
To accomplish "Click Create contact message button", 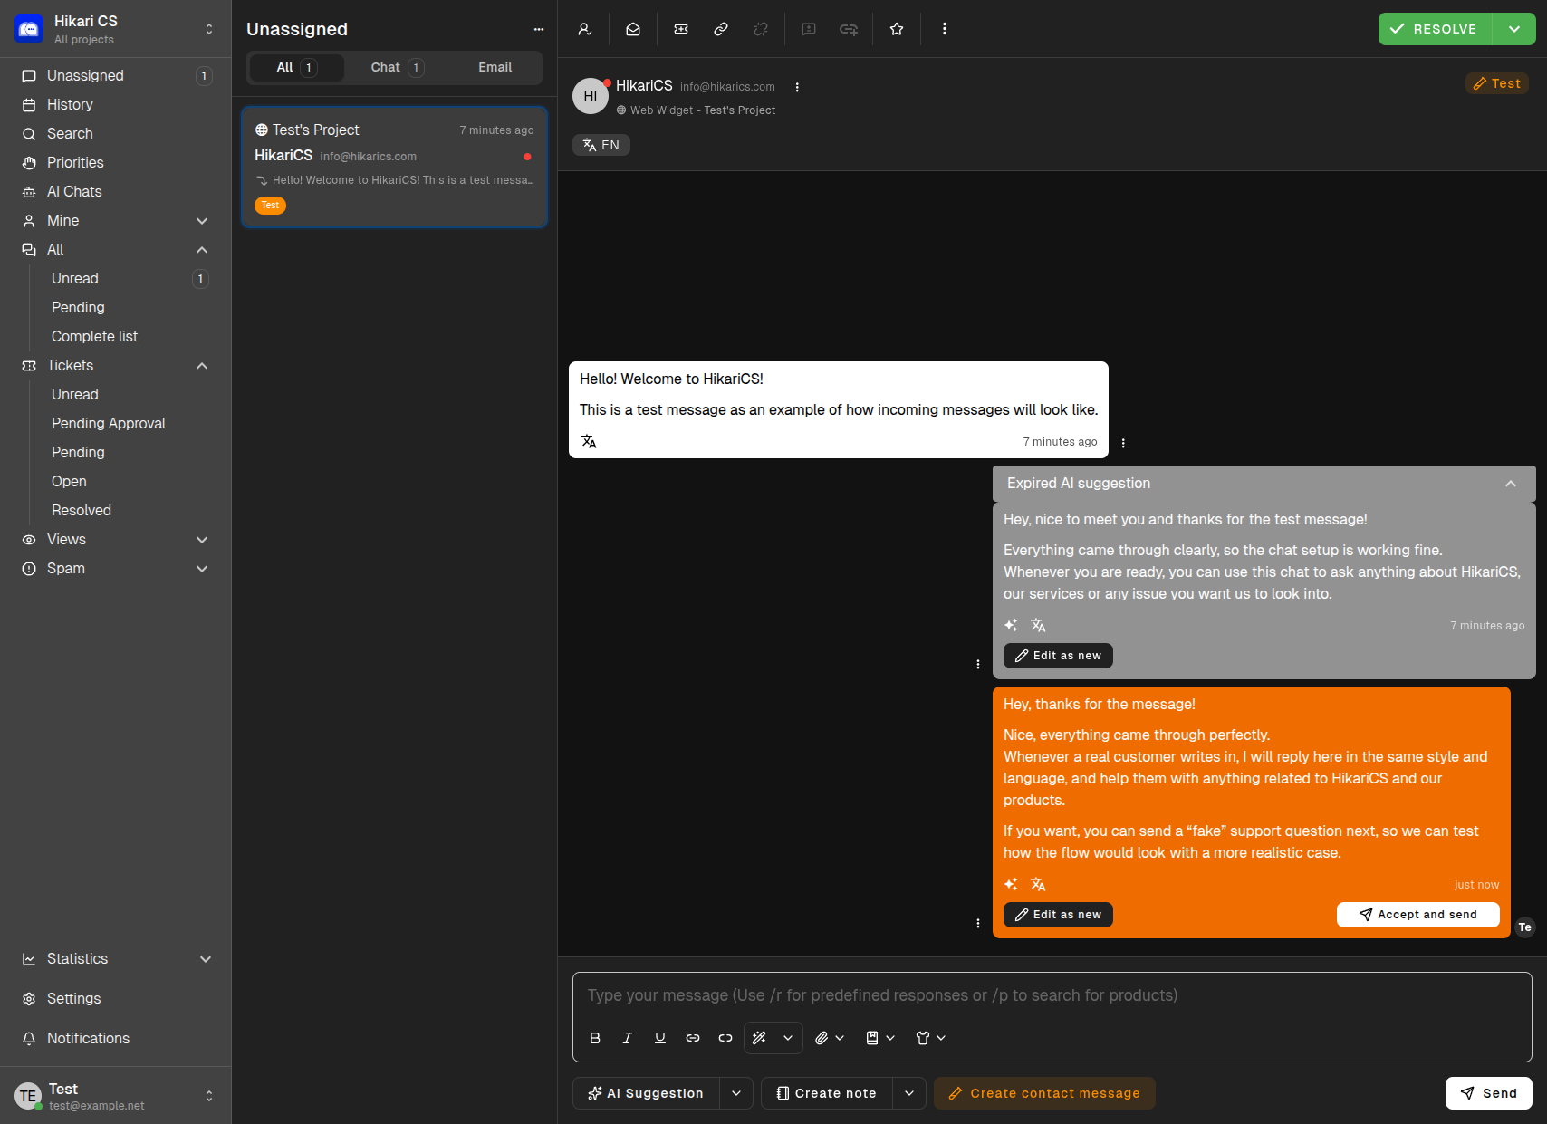I will pyautogui.click(x=1044, y=1093).
